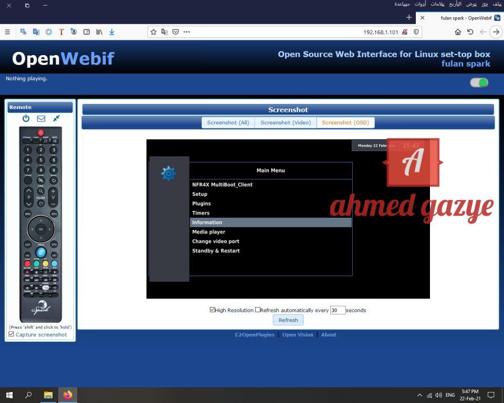
Task: Open the library books icon in toolbar
Action: coord(99,32)
